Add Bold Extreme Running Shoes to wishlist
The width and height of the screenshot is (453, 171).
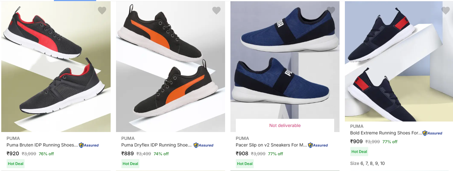445,11
